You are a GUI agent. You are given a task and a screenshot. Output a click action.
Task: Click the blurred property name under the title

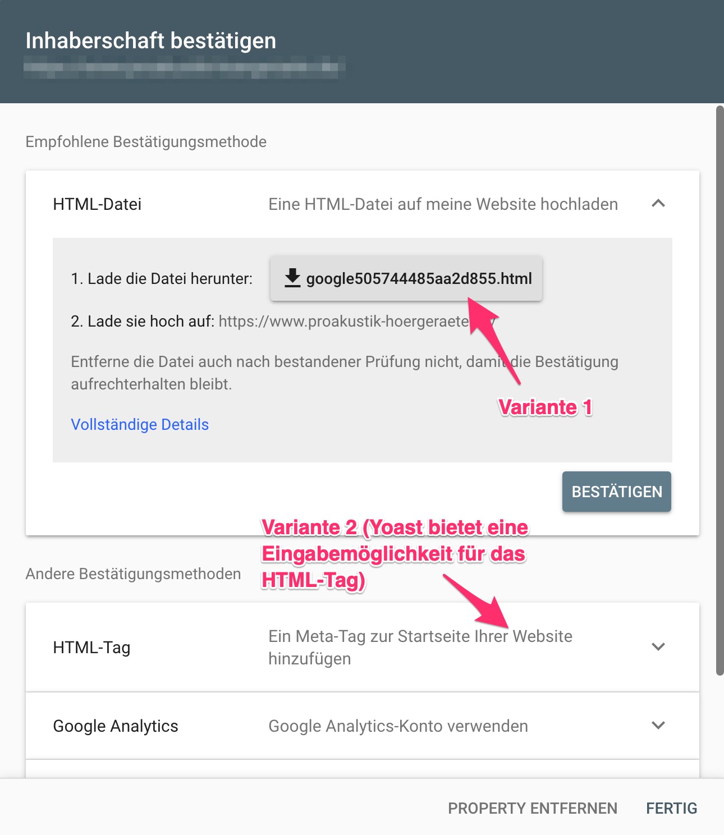[x=184, y=70]
